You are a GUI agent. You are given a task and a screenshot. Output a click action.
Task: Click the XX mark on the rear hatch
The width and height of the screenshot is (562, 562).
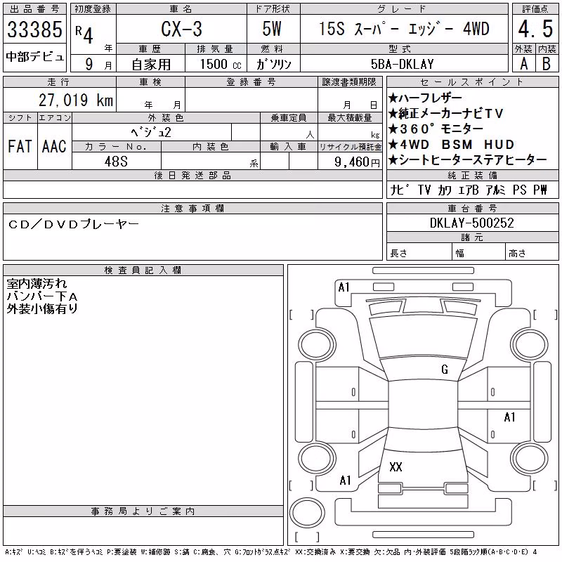click(396, 466)
